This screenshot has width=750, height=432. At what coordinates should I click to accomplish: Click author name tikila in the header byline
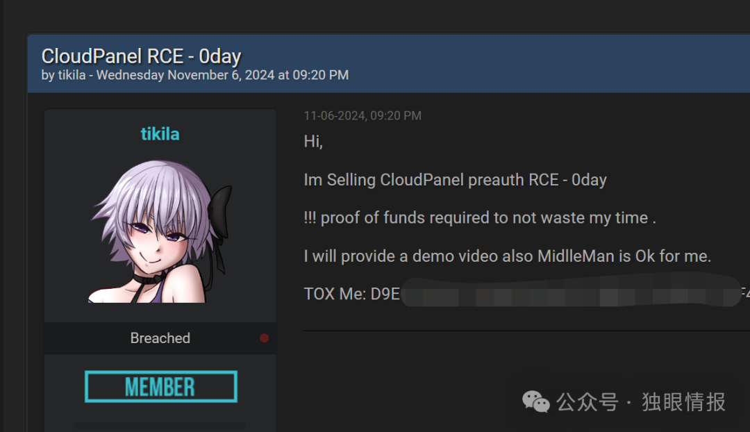pos(72,75)
